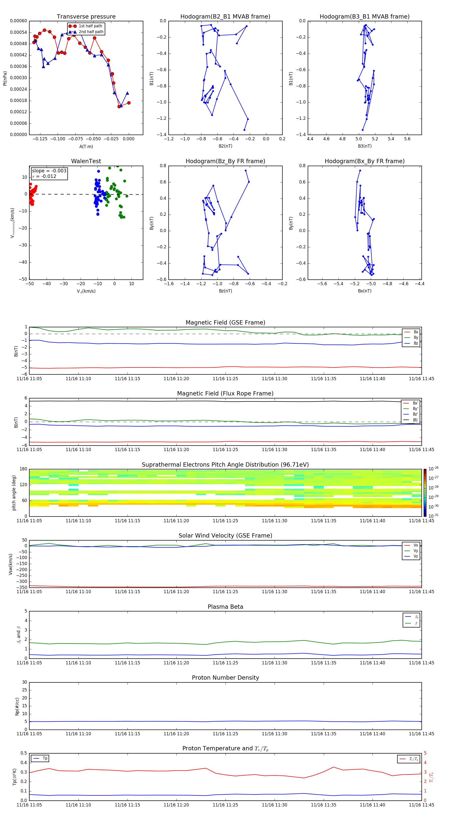451x827 pixels.
Task: Click the "Plasma Beta" plot title
Action: pyautogui.click(x=225, y=607)
